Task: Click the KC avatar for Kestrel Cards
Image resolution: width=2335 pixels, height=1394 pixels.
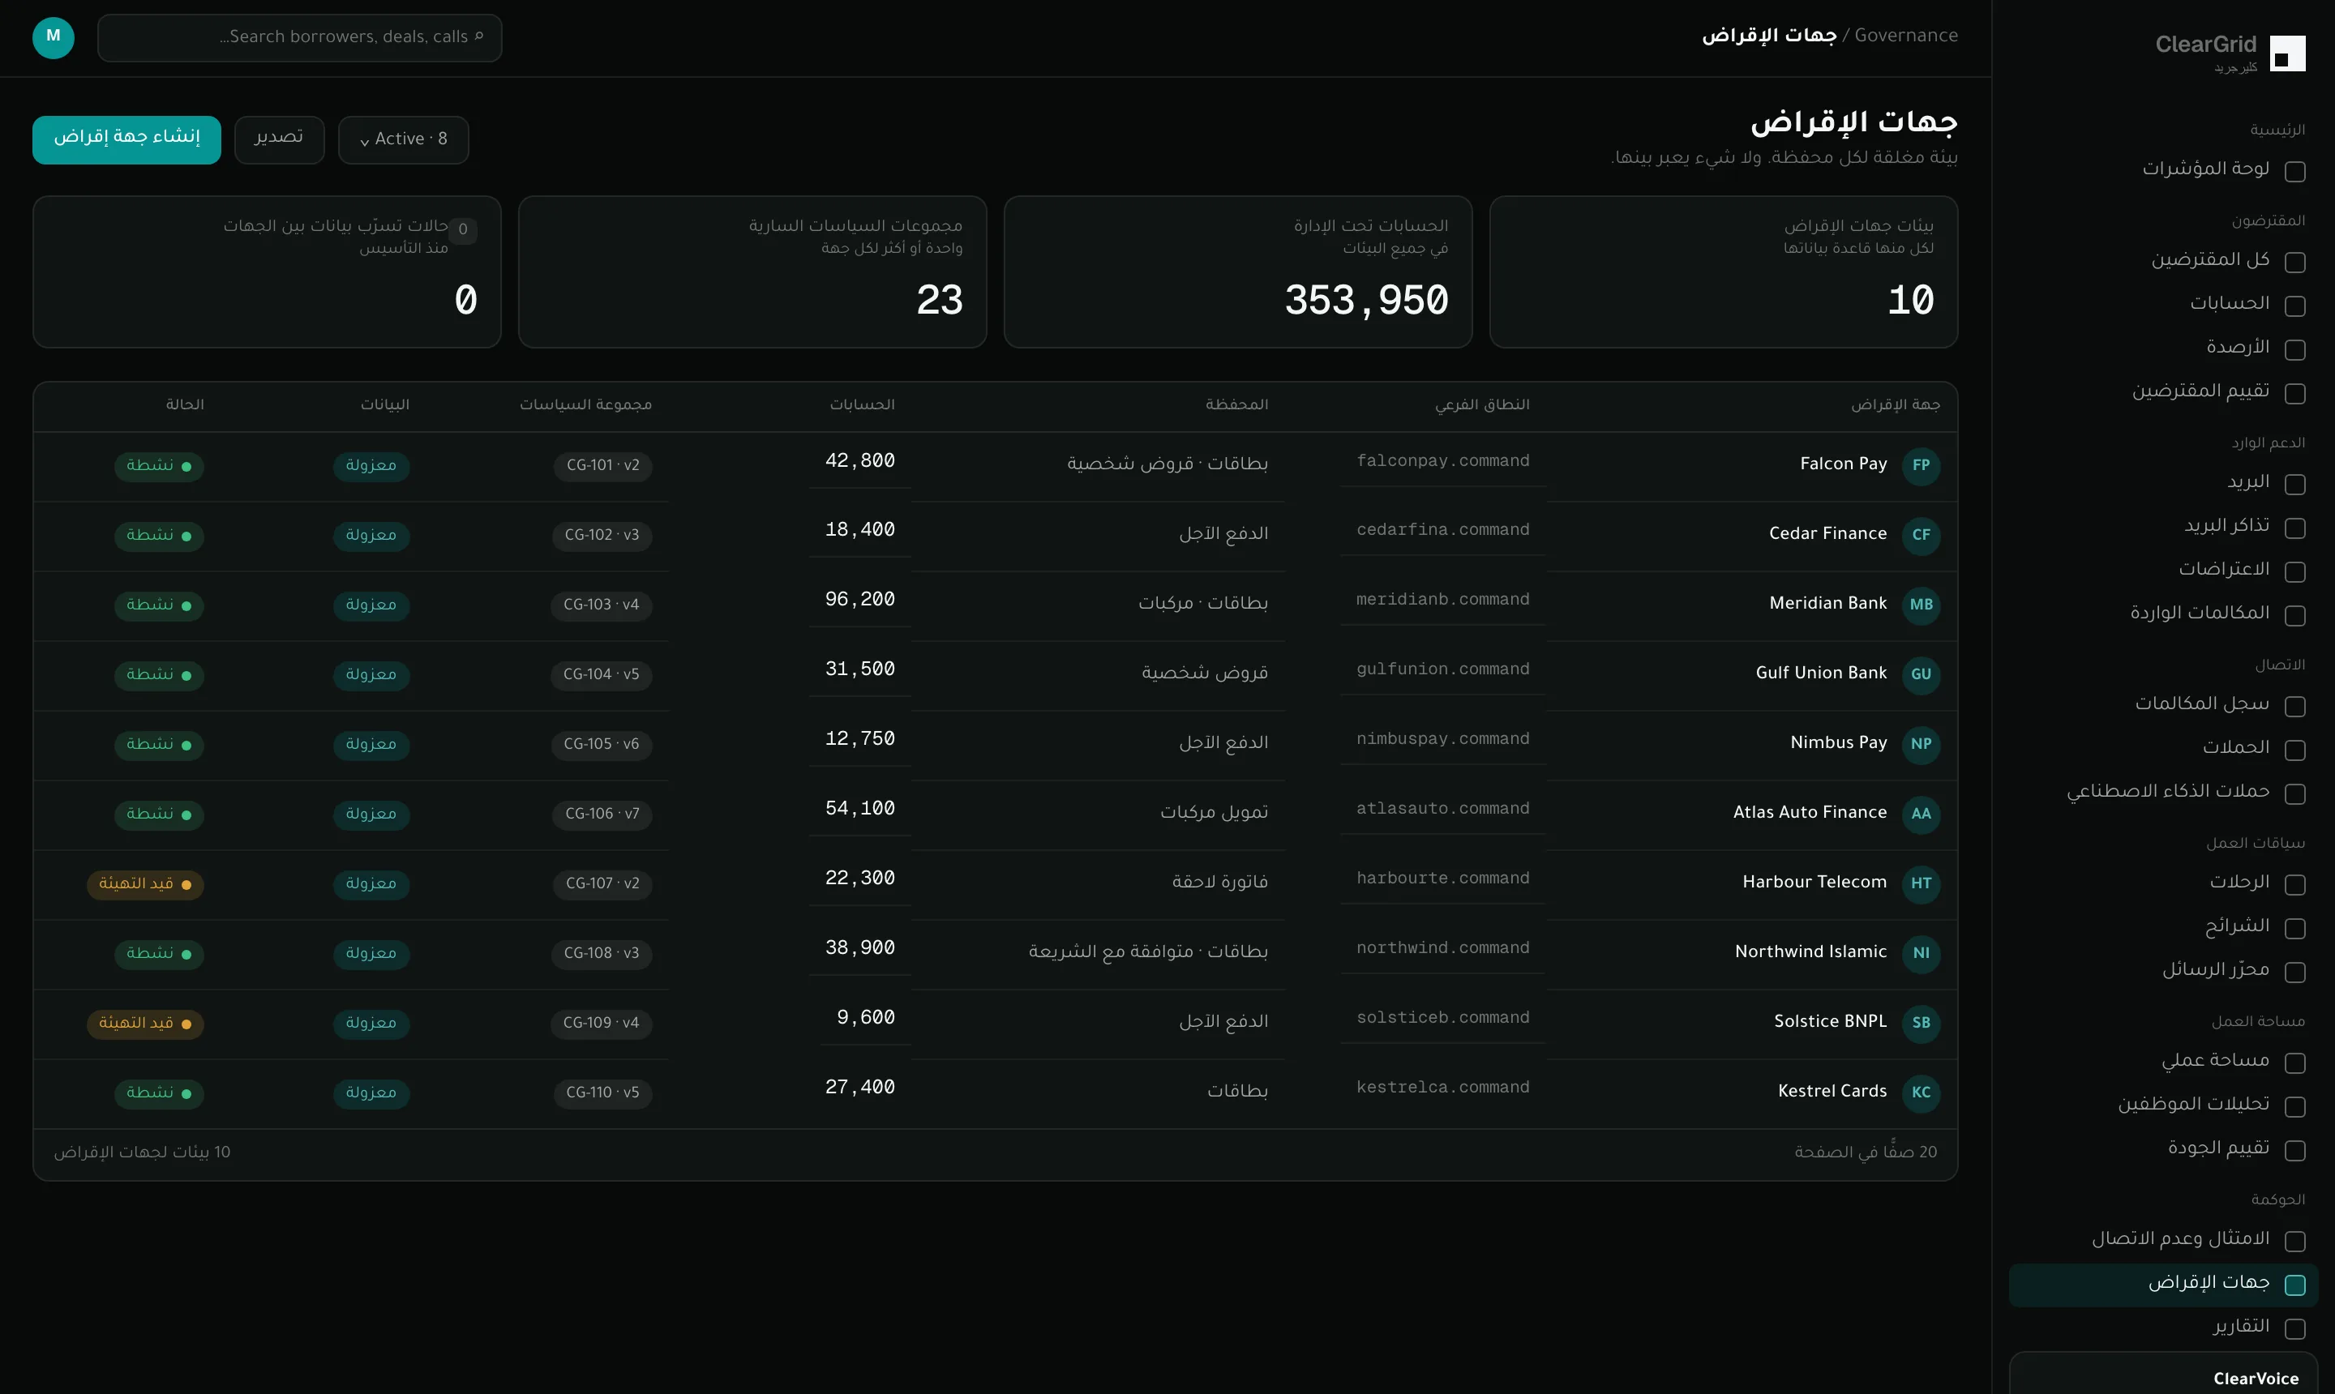Action: (x=1921, y=1092)
